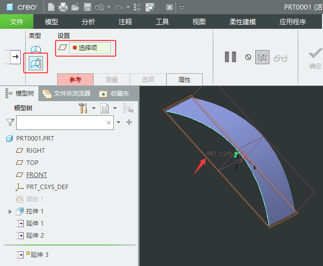Open the 属性 panel tab
The height and width of the screenshot is (266, 323).
pyautogui.click(x=184, y=79)
